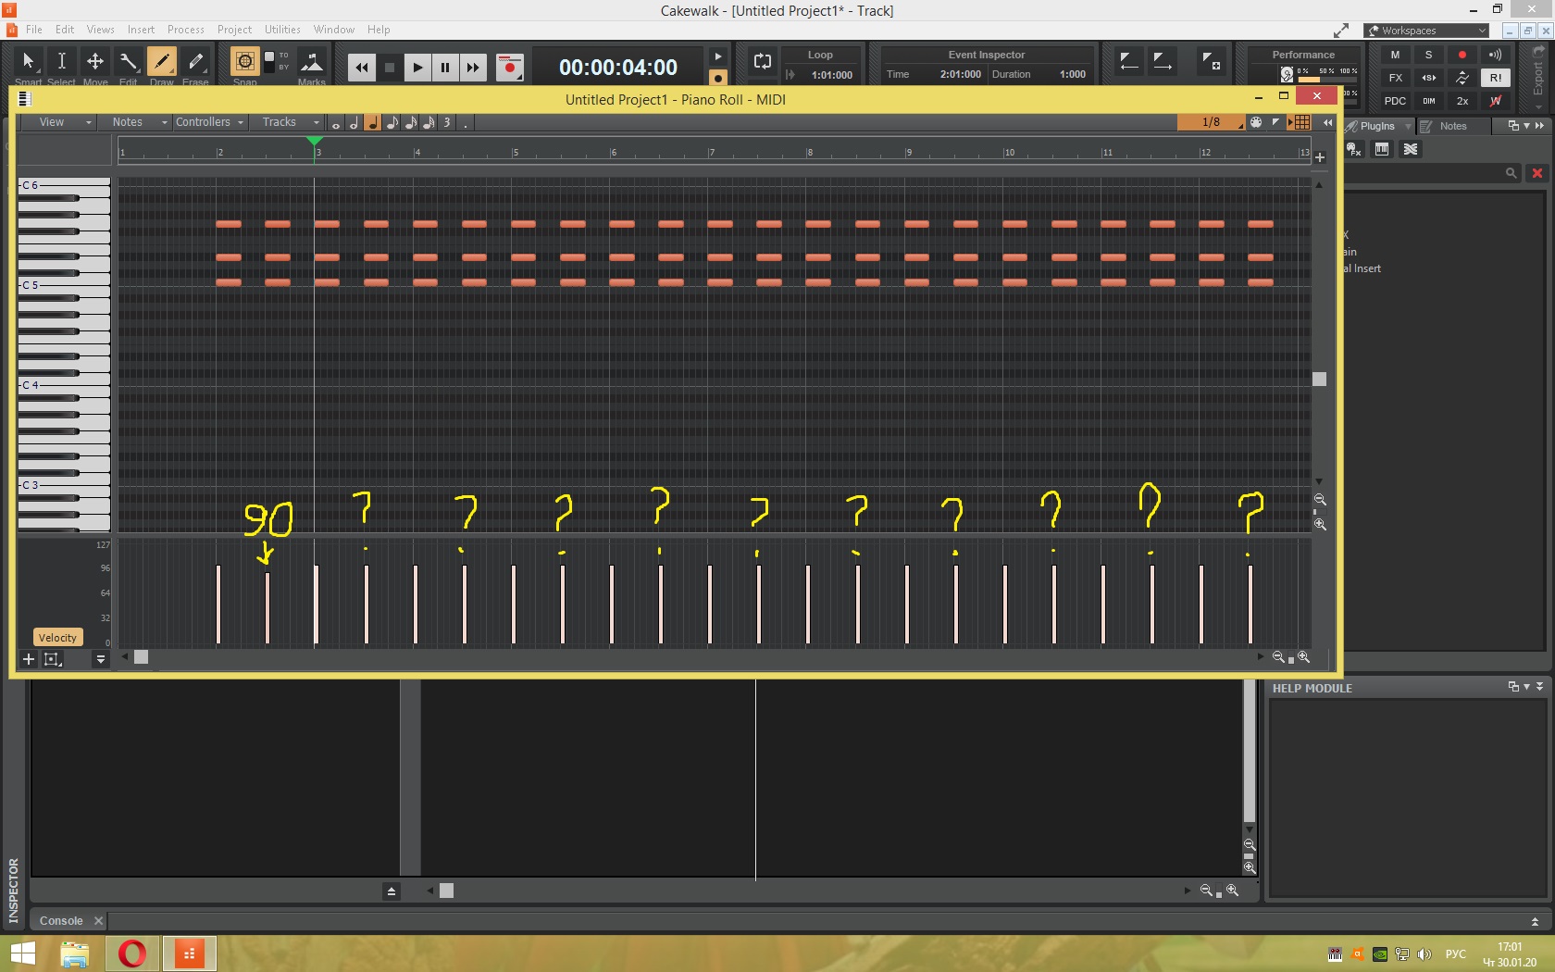This screenshot has height=972, width=1555.
Task: Toggle triplet note duration
Action: [447, 123]
